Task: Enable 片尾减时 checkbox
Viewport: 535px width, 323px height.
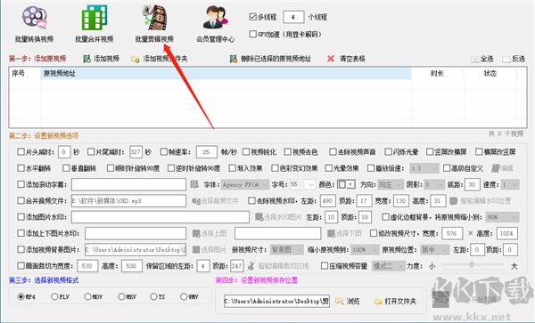Action: click(x=91, y=152)
